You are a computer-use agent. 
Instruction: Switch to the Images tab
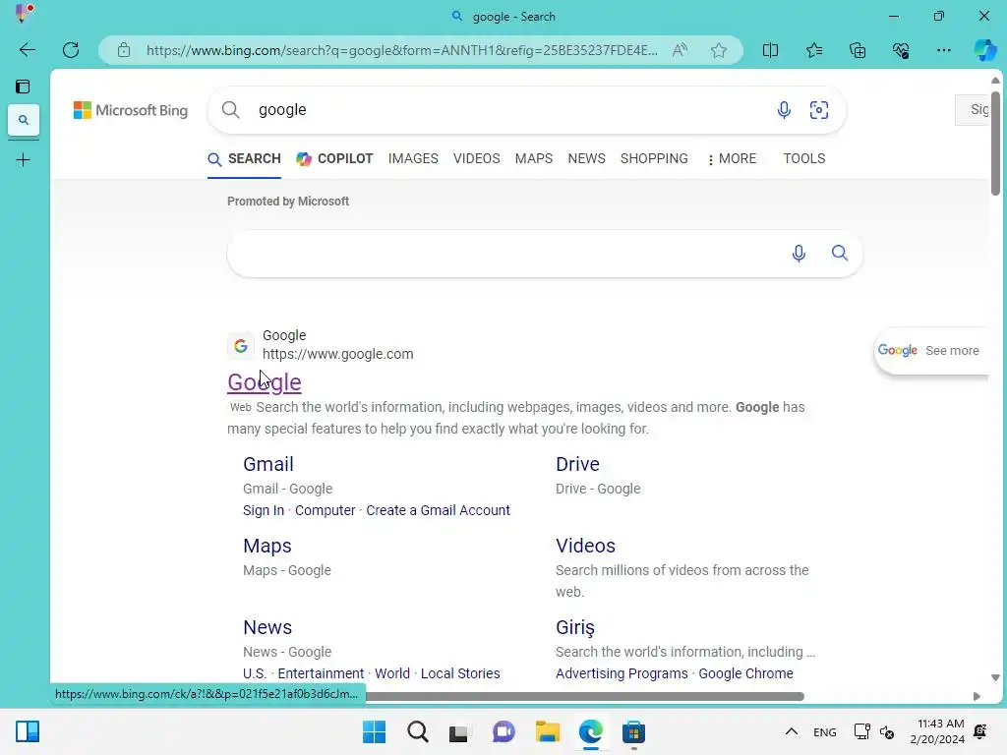[413, 158]
